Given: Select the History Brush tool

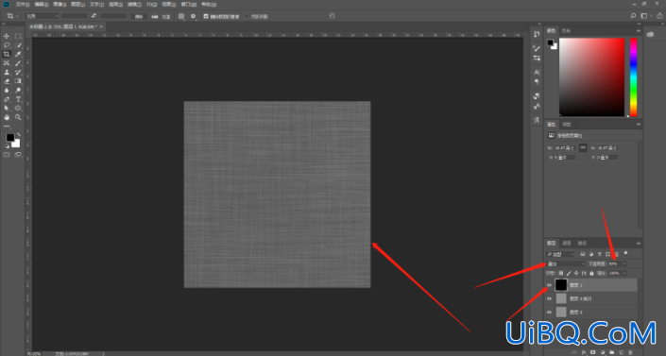Looking at the screenshot, I should pos(18,72).
